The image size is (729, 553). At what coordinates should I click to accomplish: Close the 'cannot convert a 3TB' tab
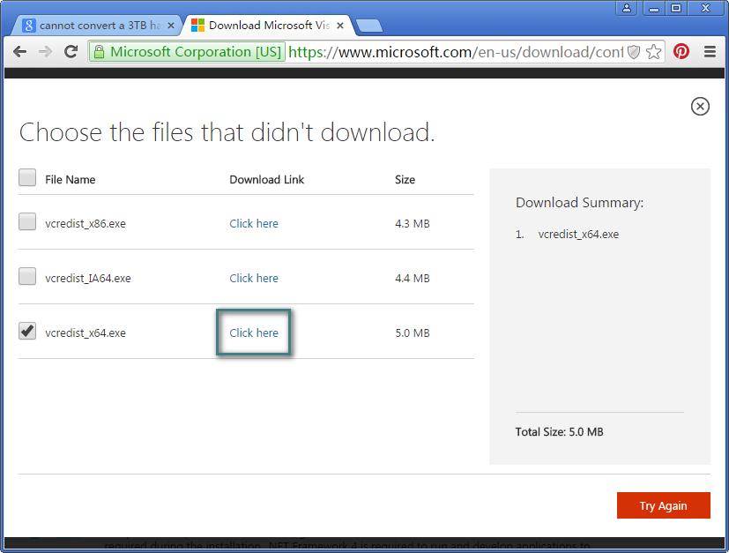(x=171, y=26)
